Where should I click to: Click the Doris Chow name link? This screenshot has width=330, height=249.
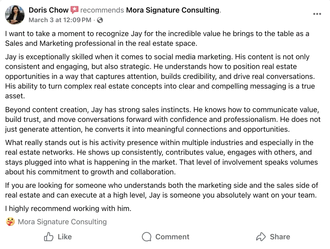click(48, 10)
